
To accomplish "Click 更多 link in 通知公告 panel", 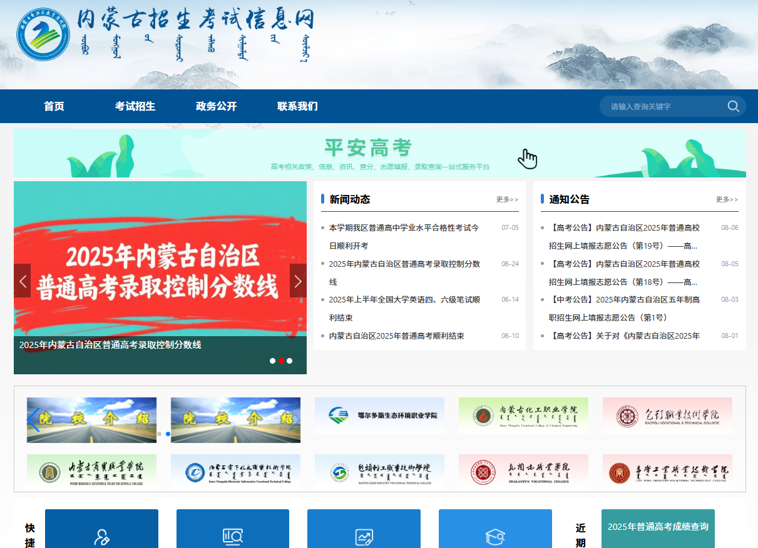I will click(725, 199).
